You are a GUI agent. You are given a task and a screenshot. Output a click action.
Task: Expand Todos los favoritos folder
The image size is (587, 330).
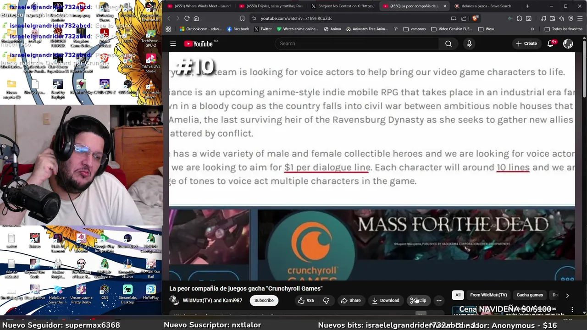563,29
